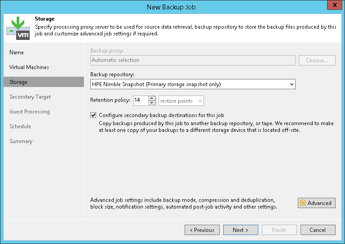Open the restore points unit dropdown
This screenshot has width=345, height=244.
click(181, 101)
